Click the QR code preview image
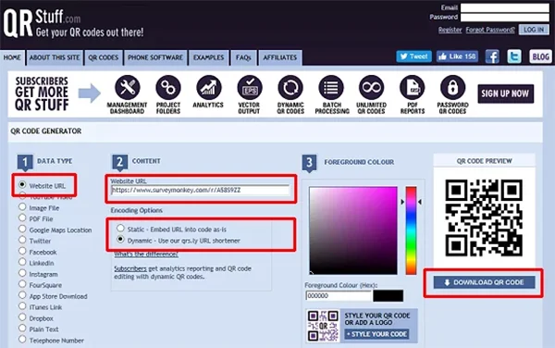This screenshot has height=348, width=555. (484, 217)
